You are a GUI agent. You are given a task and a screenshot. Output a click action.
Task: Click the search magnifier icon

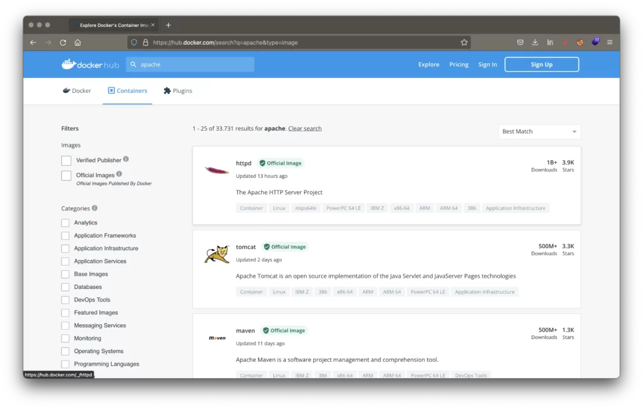coord(133,65)
